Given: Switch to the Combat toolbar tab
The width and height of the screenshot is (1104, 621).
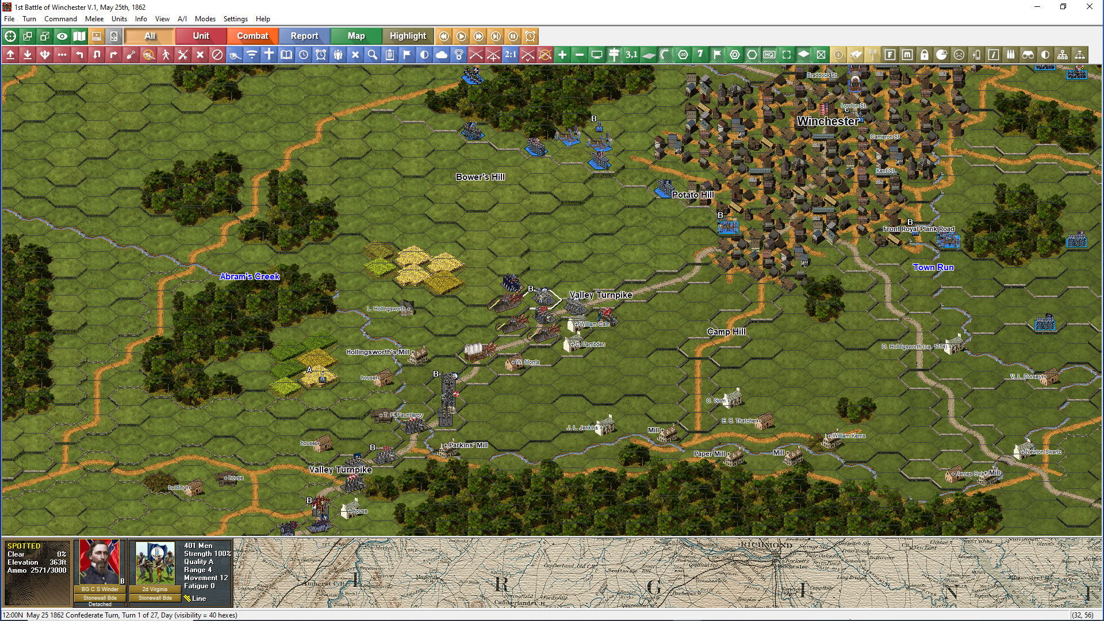Looking at the screenshot, I should [x=252, y=36].
